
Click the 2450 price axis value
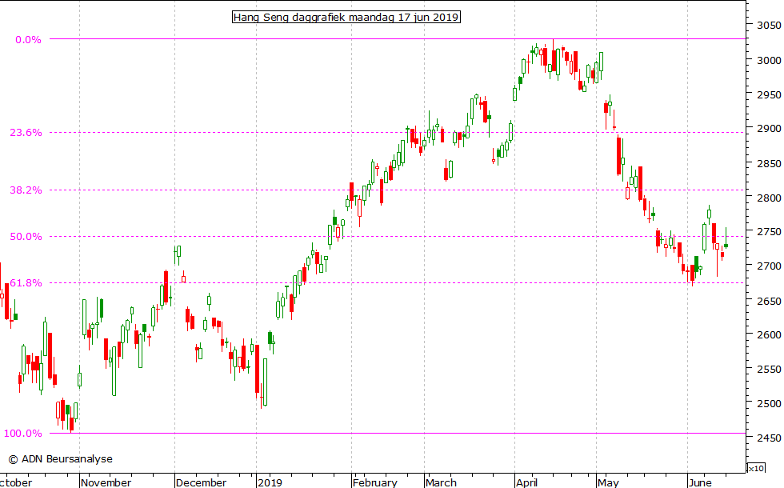tap(766, 438)
